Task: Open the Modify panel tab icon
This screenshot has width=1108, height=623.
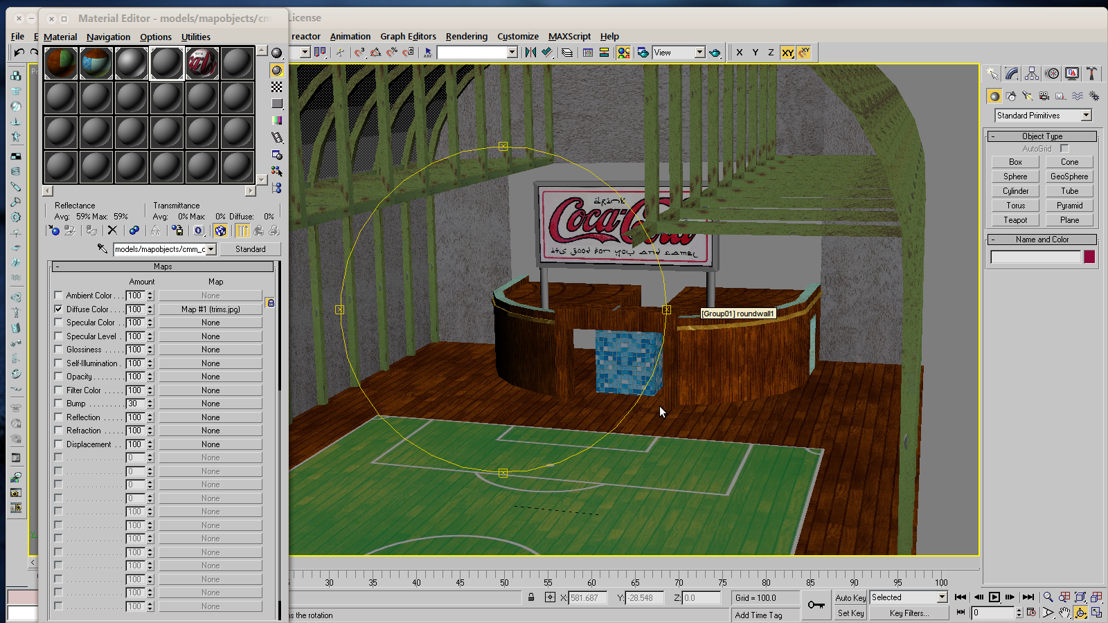Action: click(x=1012, y=73)
